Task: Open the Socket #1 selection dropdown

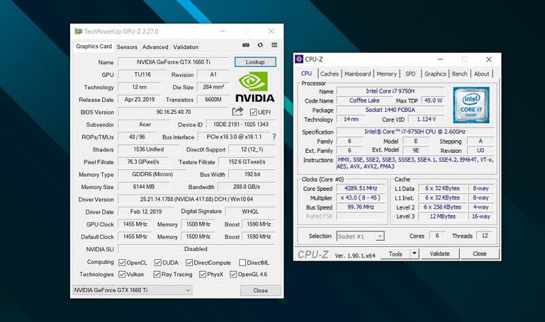Action: click(360, 236)
